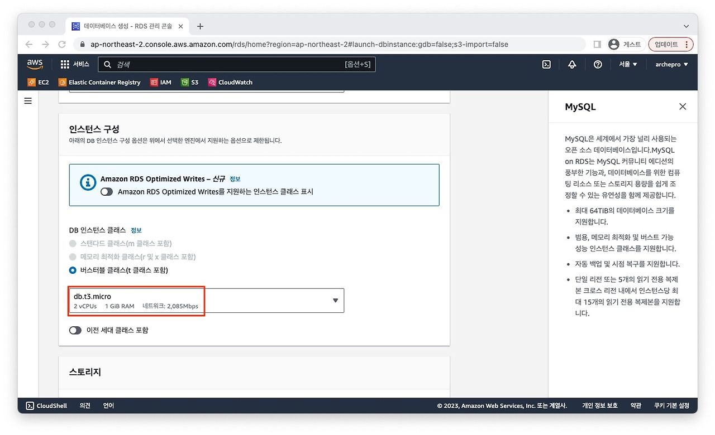
Task: Click the MySQL help panel title
Action: point(580,107)
